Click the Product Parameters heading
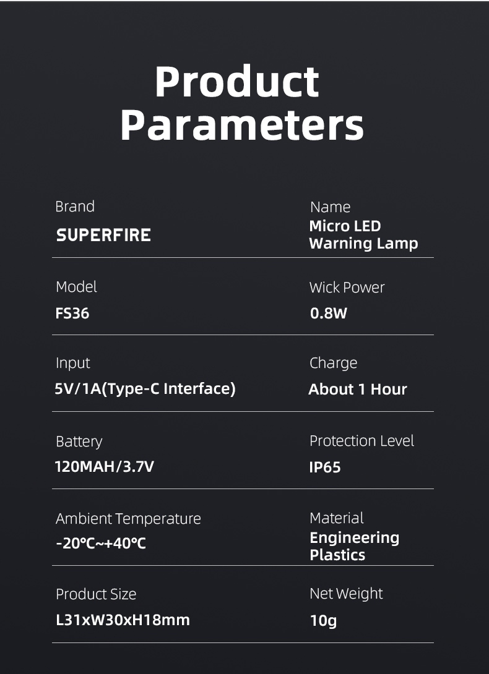Screen dimensions: 489x674 click(x=241, y=103)
